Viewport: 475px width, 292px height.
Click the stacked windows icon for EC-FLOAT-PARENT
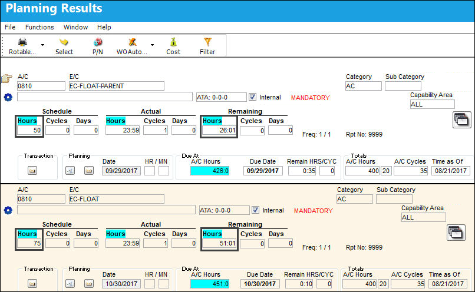point(461,120)
